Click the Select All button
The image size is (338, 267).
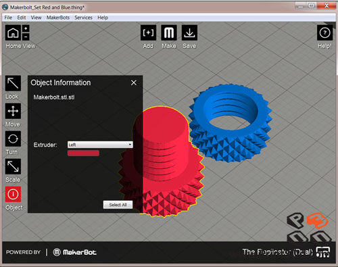118,205
